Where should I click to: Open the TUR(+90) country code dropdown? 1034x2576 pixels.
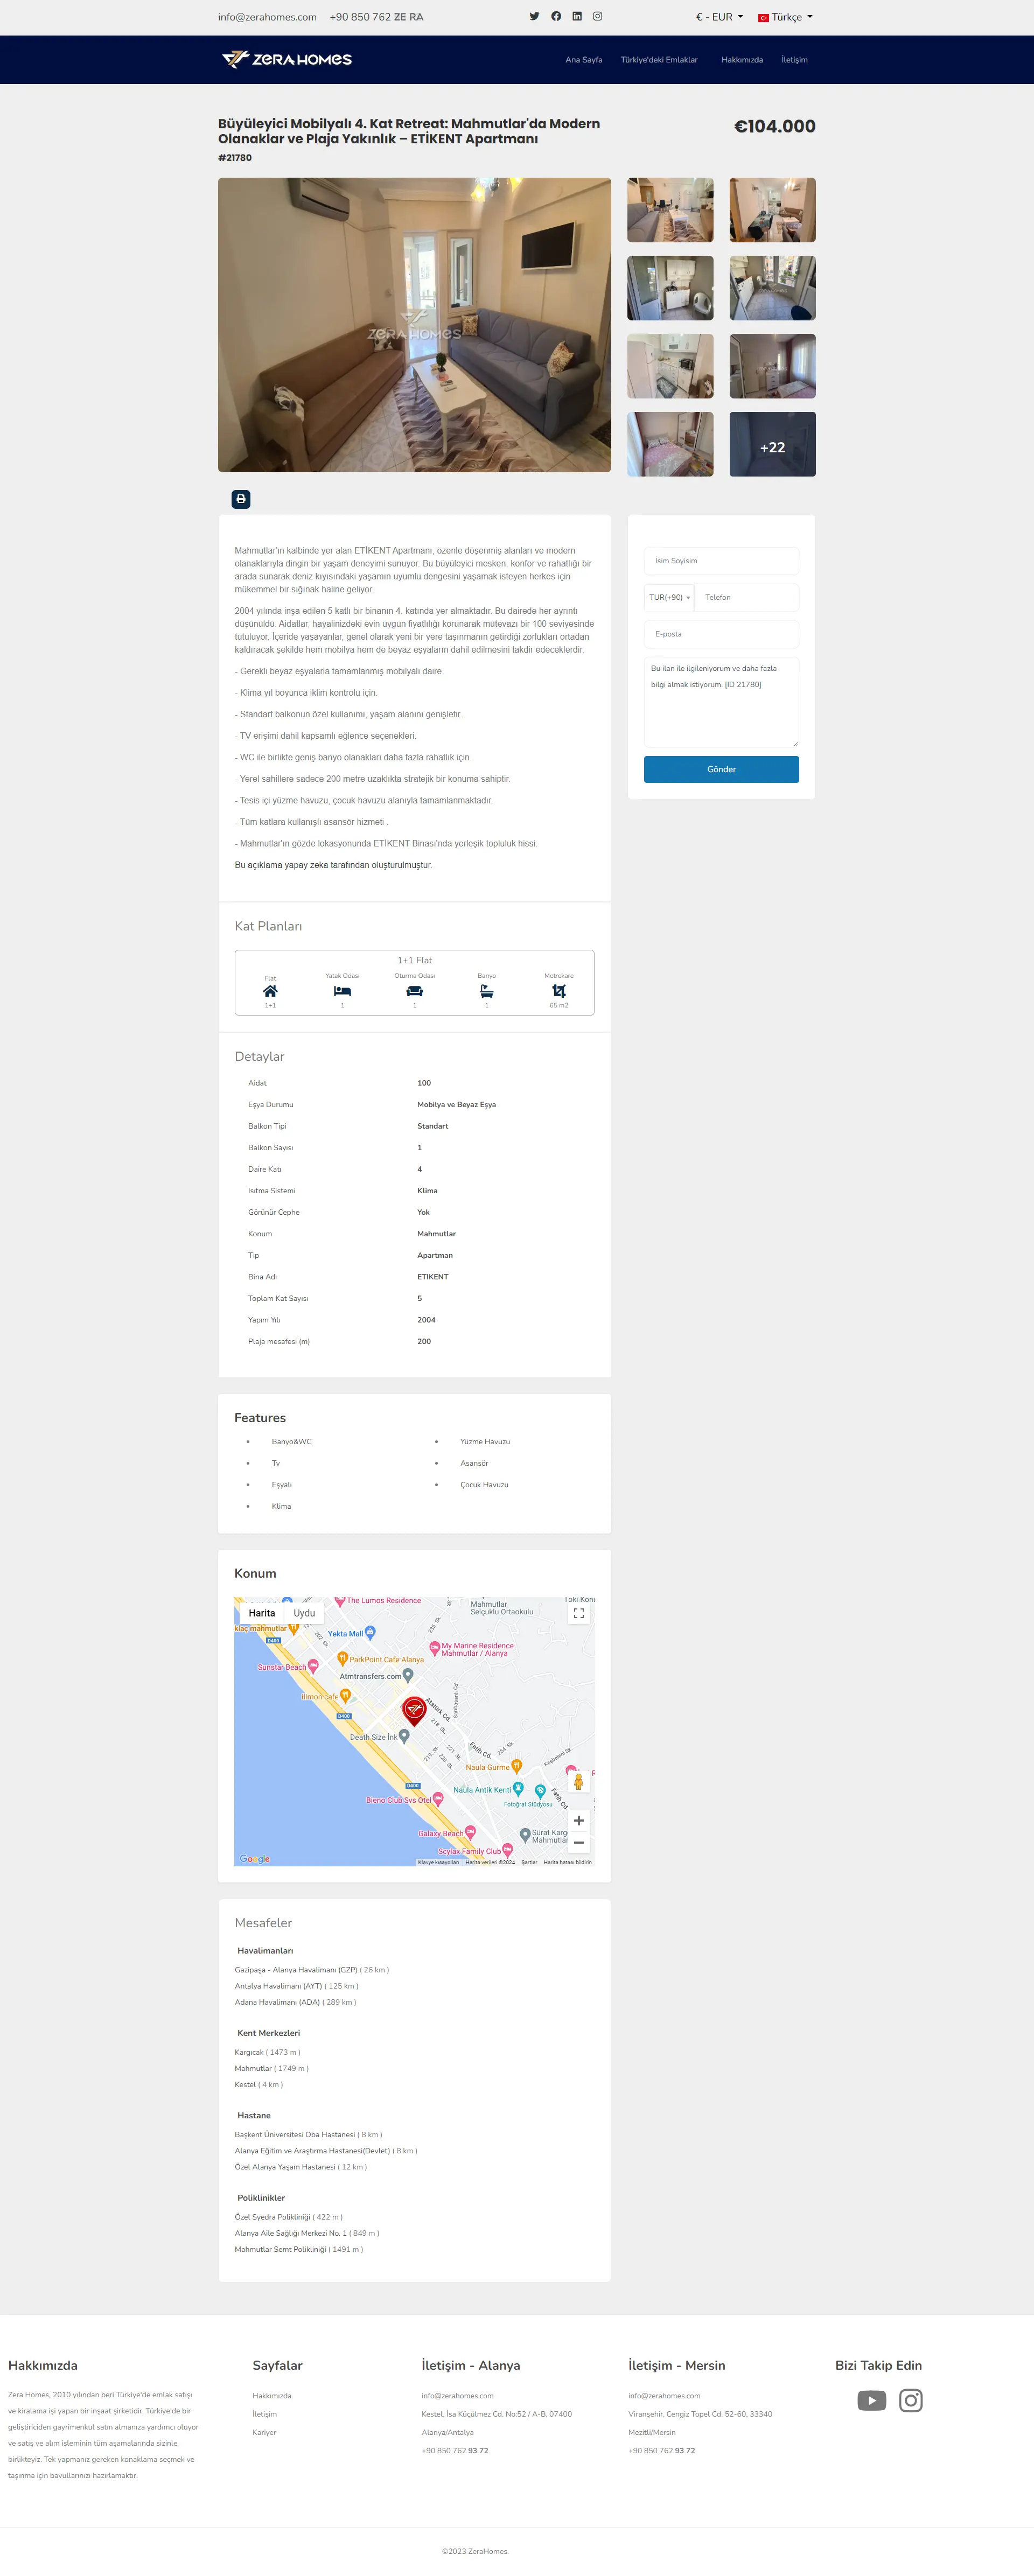(669, 597)
